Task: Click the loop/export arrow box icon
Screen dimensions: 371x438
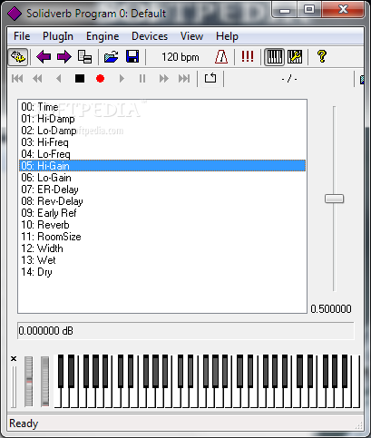Action: click(x=210, y=78)
